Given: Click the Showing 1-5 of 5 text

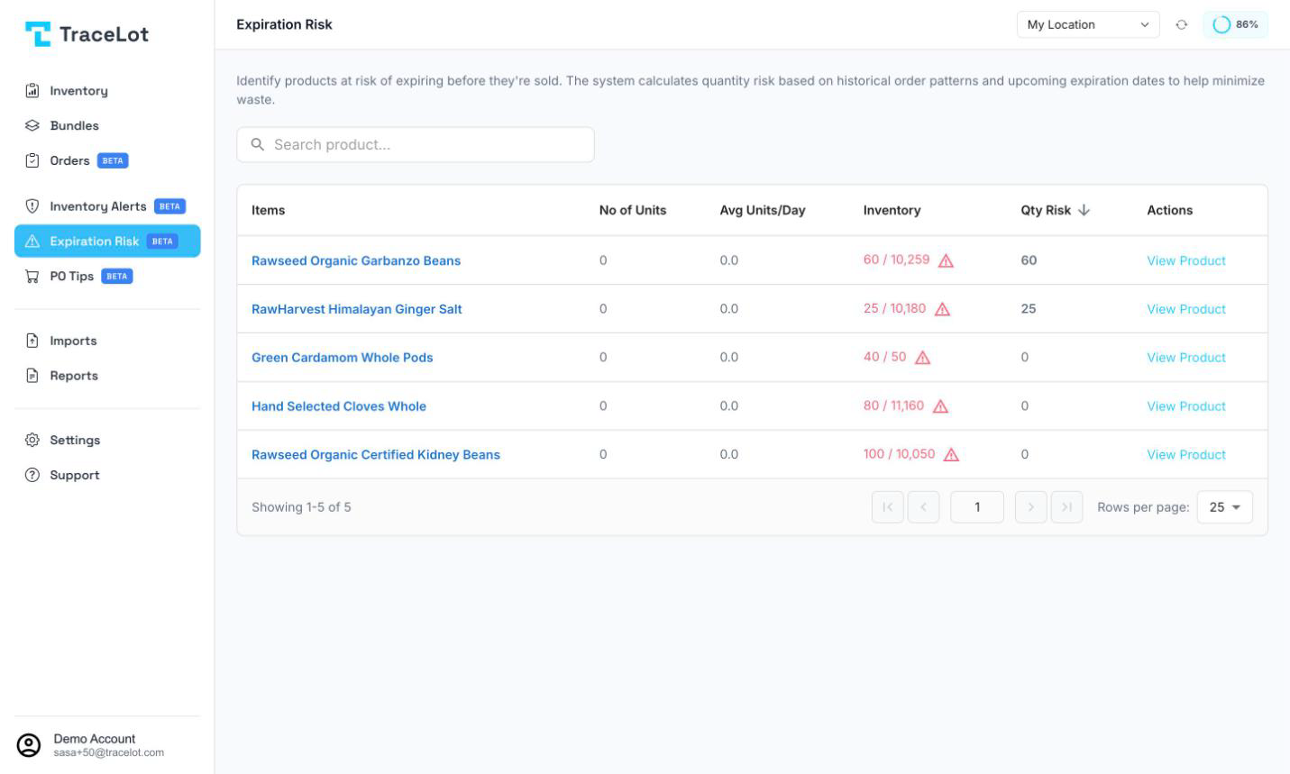Looking at the screenshot, I should pos(301,507).
